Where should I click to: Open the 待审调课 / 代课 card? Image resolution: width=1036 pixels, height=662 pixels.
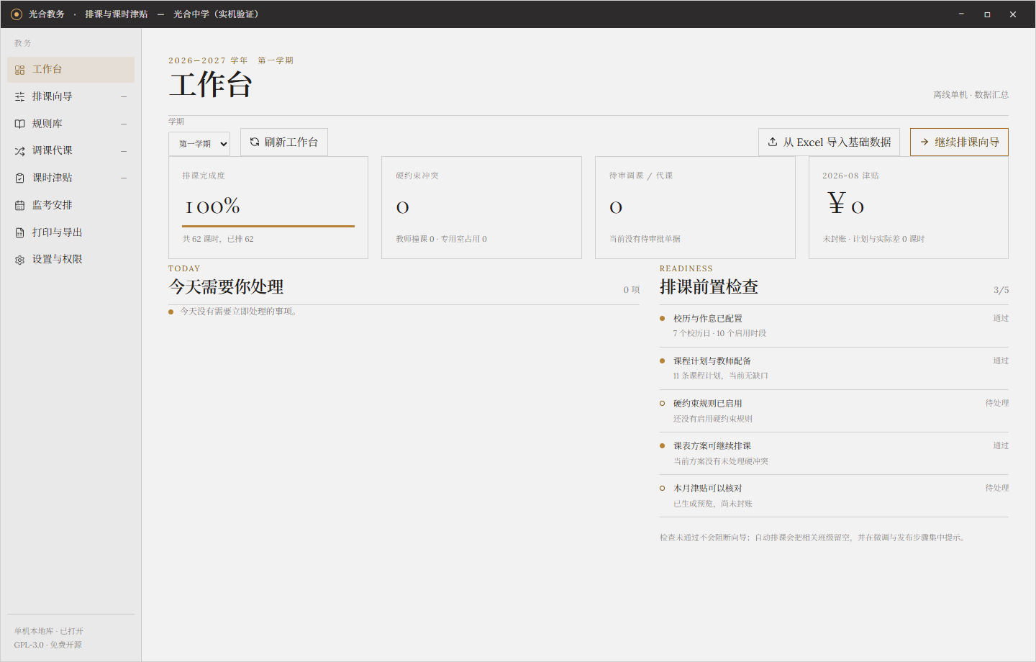click(695, 207)
